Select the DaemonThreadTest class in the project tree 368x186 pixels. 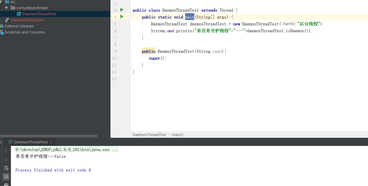coord(39,14)
